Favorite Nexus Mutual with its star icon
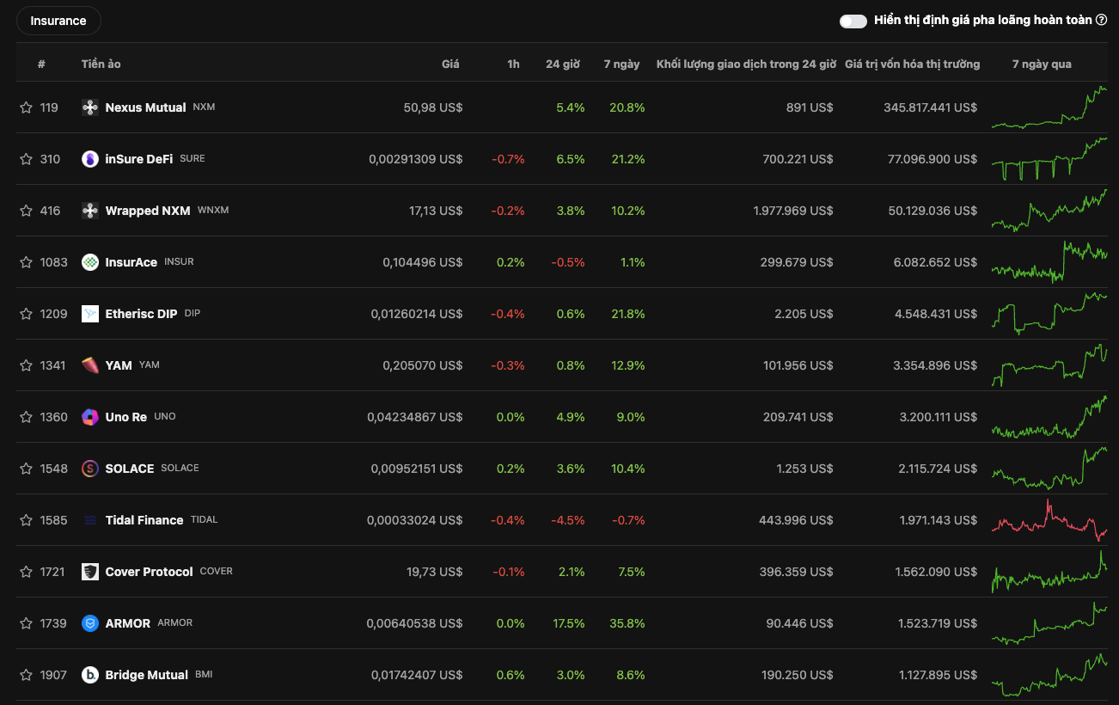This screenshot has width=1119, height=705. pyautogui.click(x=26, y=107)
